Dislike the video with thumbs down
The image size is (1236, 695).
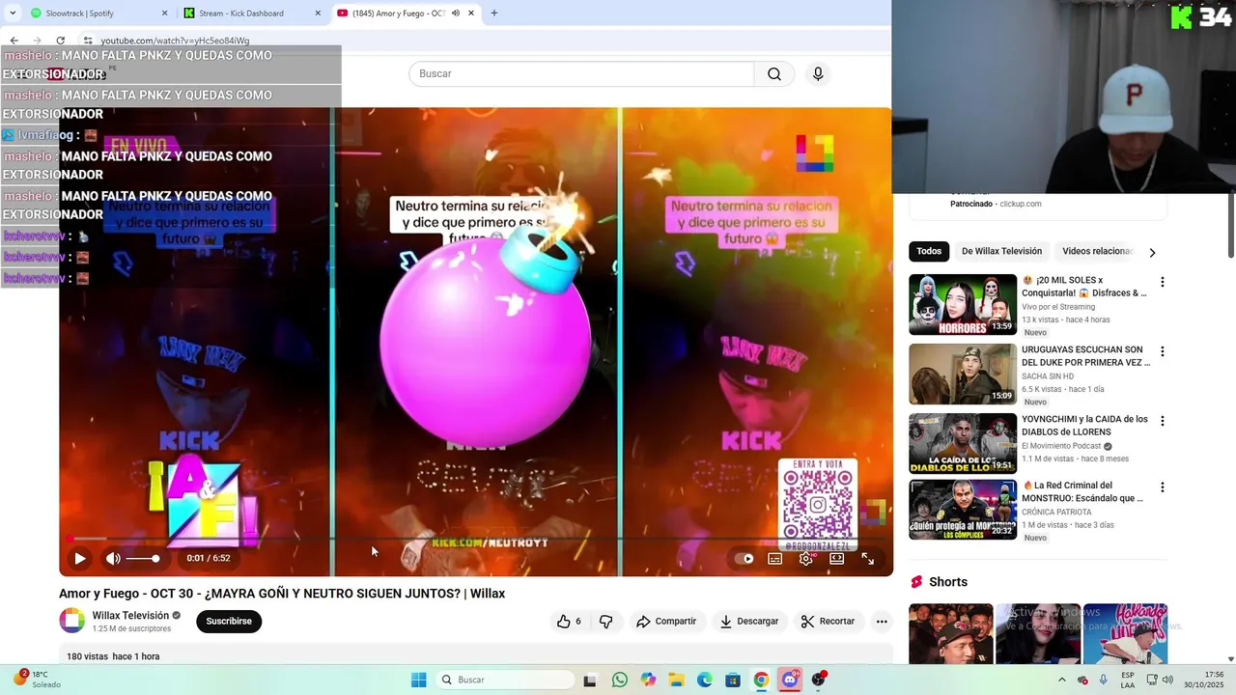coord(605,622)
